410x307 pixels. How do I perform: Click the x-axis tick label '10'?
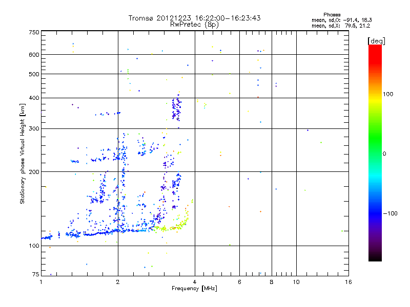[296, 282]
